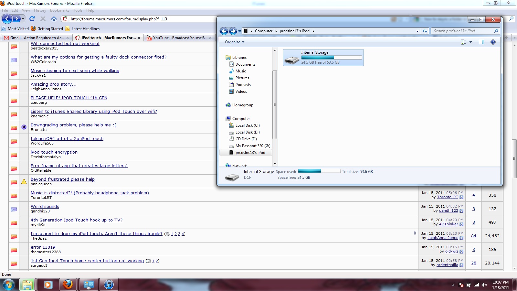Open iTunes from the taskbar
Viewport: 517px width, 291px height.
tap(109, 285)
